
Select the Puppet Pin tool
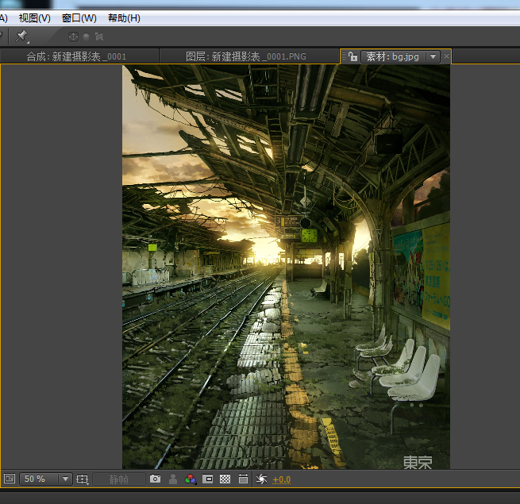coord(22,36)
